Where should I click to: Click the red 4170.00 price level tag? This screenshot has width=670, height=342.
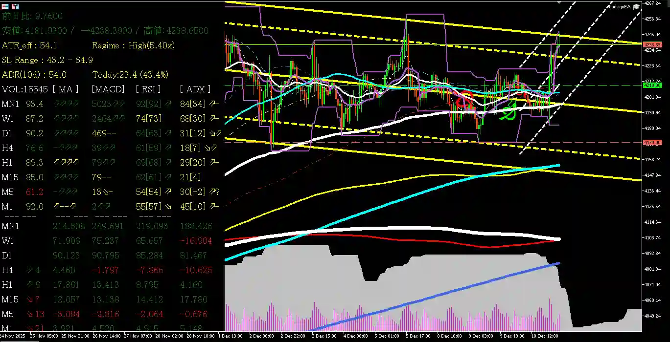[653, 143]
